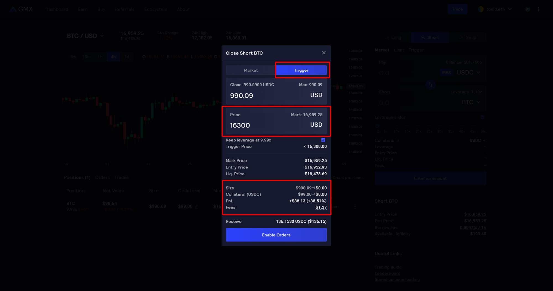Click the GMX logo

click(21, 9)
